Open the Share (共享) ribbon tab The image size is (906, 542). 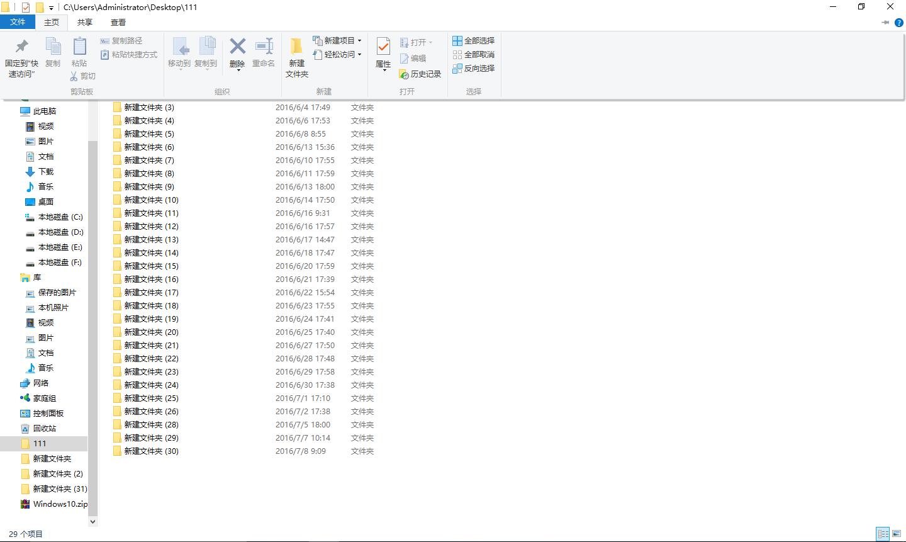[84, 22]
